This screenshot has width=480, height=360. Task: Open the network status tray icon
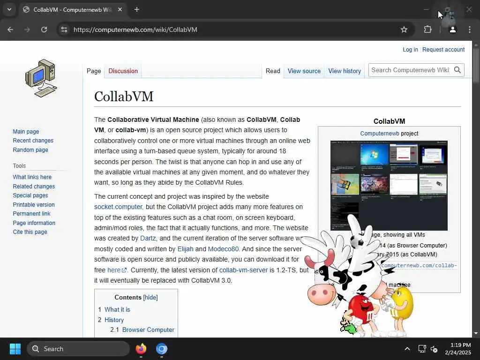coord(422,349)
